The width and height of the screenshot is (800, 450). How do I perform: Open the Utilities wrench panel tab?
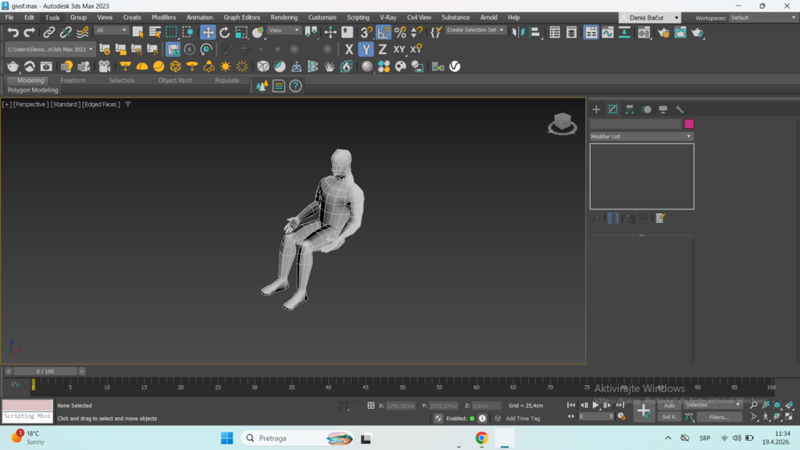680,109
